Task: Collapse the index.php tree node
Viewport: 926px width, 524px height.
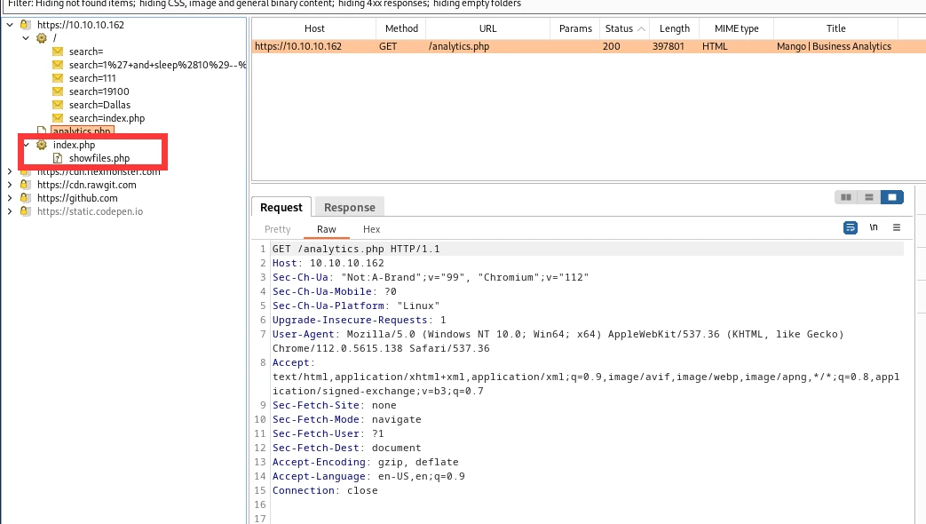Action: pos(26,145)
